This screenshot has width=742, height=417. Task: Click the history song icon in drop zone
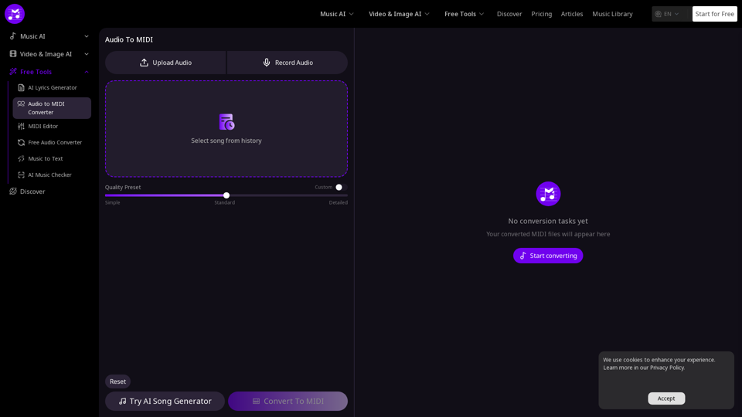coord(226,122)
